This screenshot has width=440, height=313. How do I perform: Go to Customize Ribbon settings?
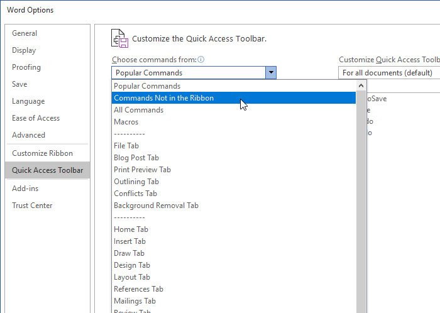click(x=42, y=153)
